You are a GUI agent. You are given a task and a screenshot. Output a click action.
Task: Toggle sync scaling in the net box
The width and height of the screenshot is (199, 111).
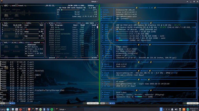click(14, 42)
